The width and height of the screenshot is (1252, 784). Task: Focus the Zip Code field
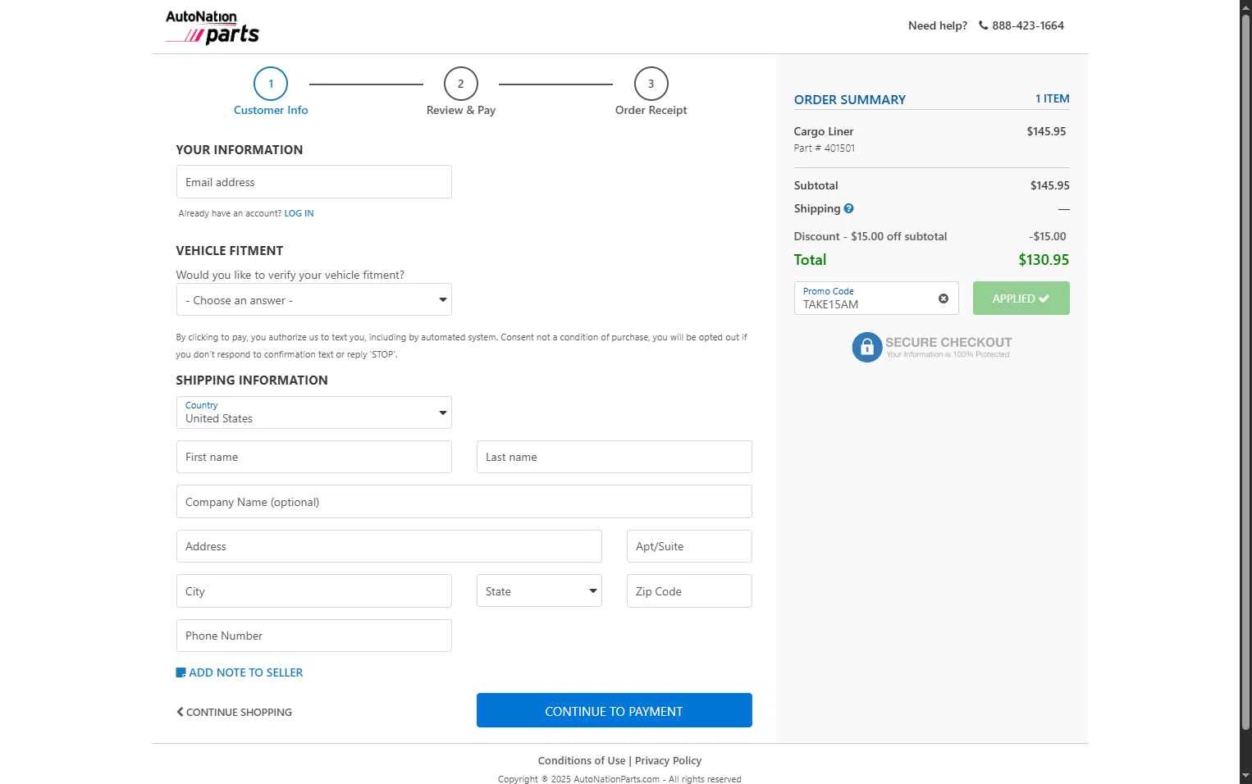point(689,591)
